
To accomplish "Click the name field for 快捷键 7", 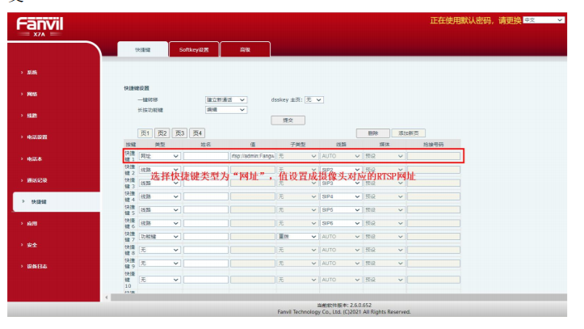I will click(x=206, y=237).
